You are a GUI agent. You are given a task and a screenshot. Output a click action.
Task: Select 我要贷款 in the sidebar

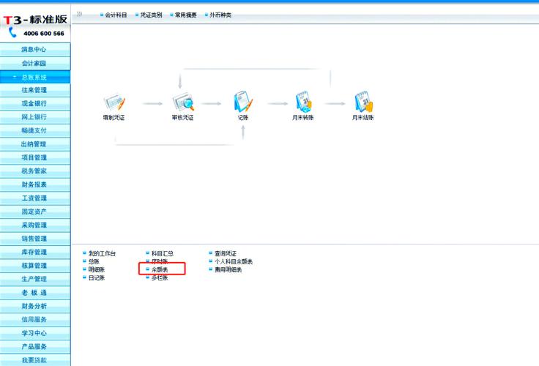pos(35,360)
